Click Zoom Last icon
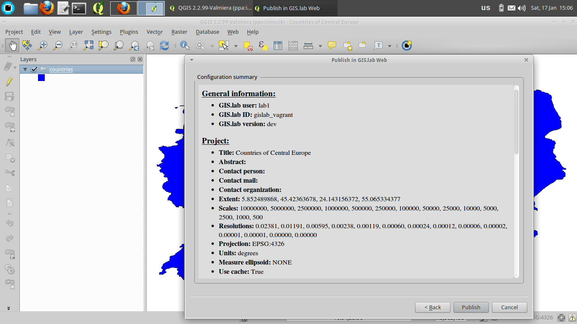This screenshot has width=577, height=324. tap(134, 45)
